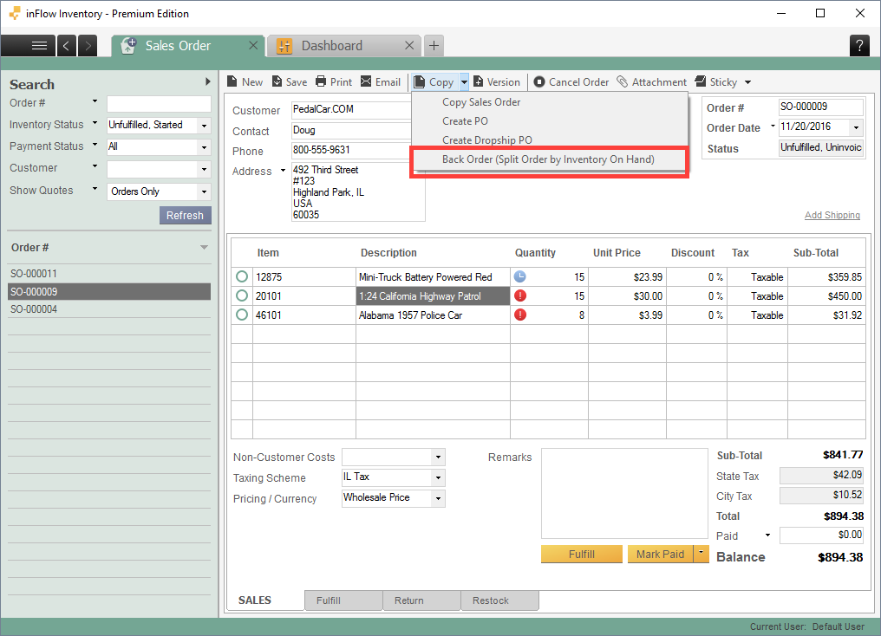Expand Mark Paid dropdown arrow
The width and height of the screenshot is (881, 636).
702,554
